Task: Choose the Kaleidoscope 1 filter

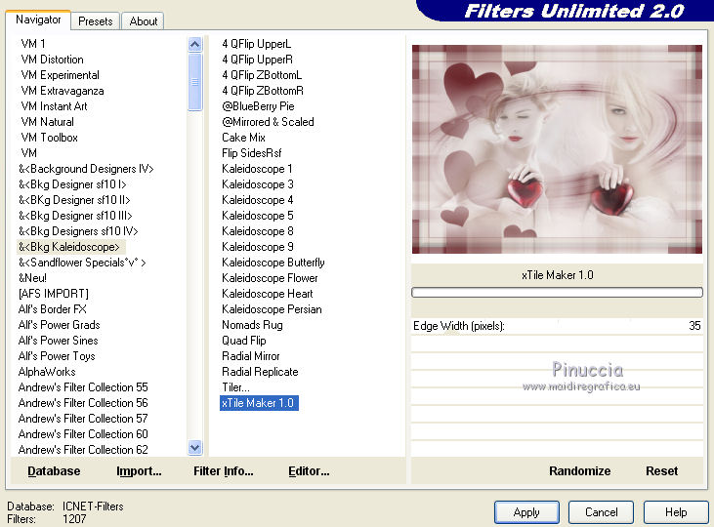Action: pos(257,169)
